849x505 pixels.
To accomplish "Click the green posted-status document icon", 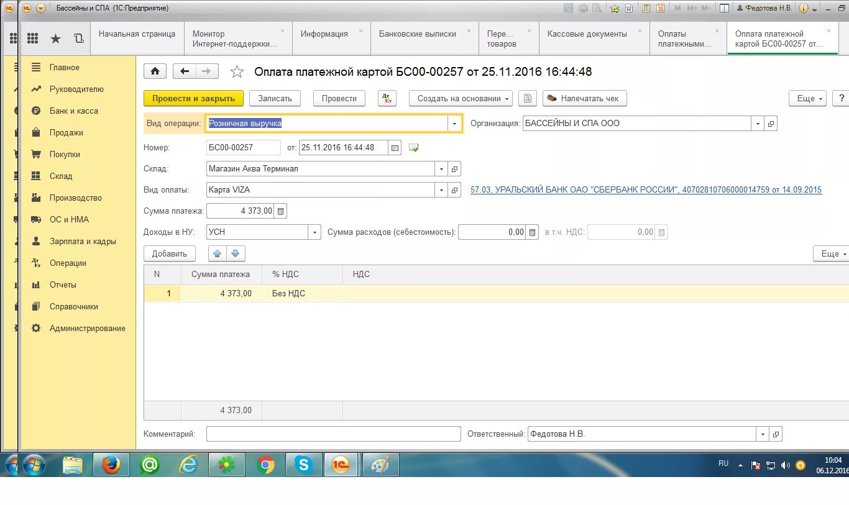I will click(413, 148).
